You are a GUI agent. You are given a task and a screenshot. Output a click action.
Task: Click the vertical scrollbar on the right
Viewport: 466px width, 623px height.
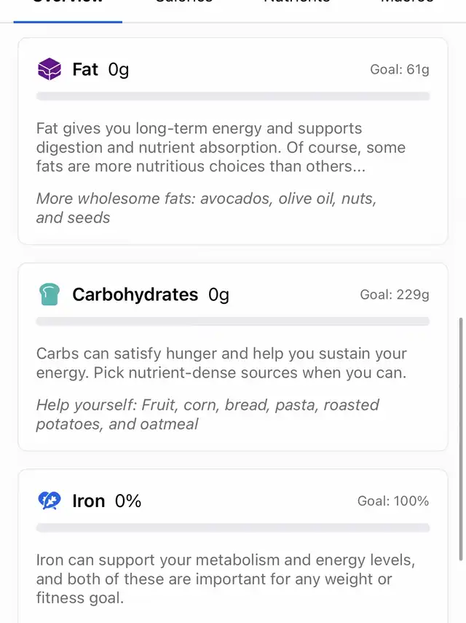462,437
